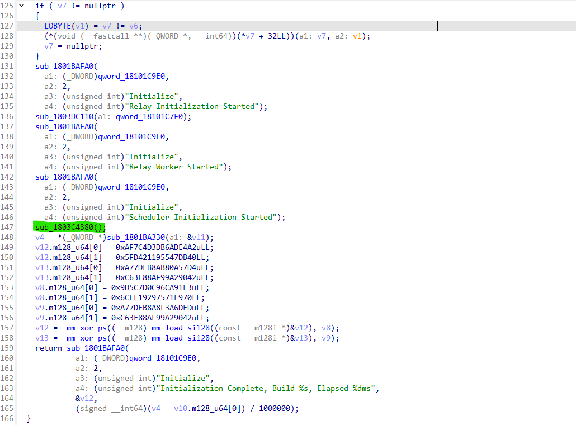This screenshot has width=576, height=425.
Task: Select qword_18101C9E0 on line 143
Action: [x=131, y=187]
